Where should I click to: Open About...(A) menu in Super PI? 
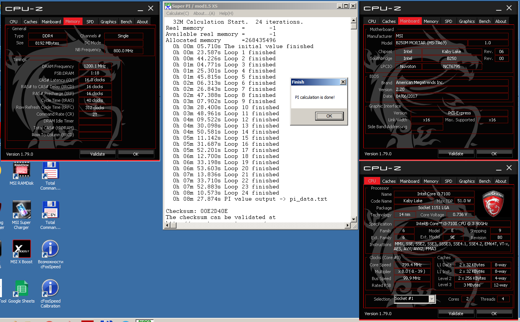tap(204, 13)
